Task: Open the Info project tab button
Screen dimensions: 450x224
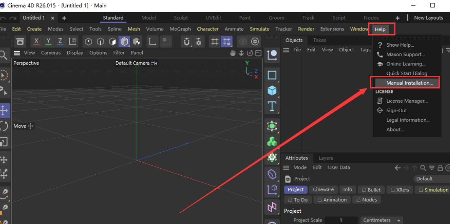Action: click(x=348, y=189)
